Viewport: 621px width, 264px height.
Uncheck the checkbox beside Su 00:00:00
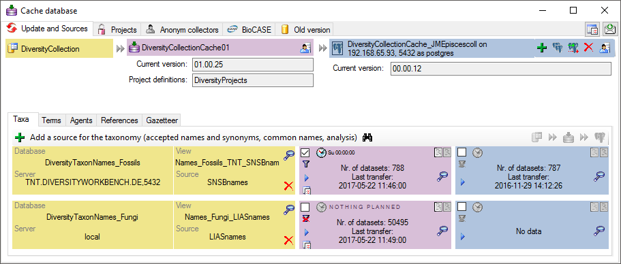click(305, 152)
